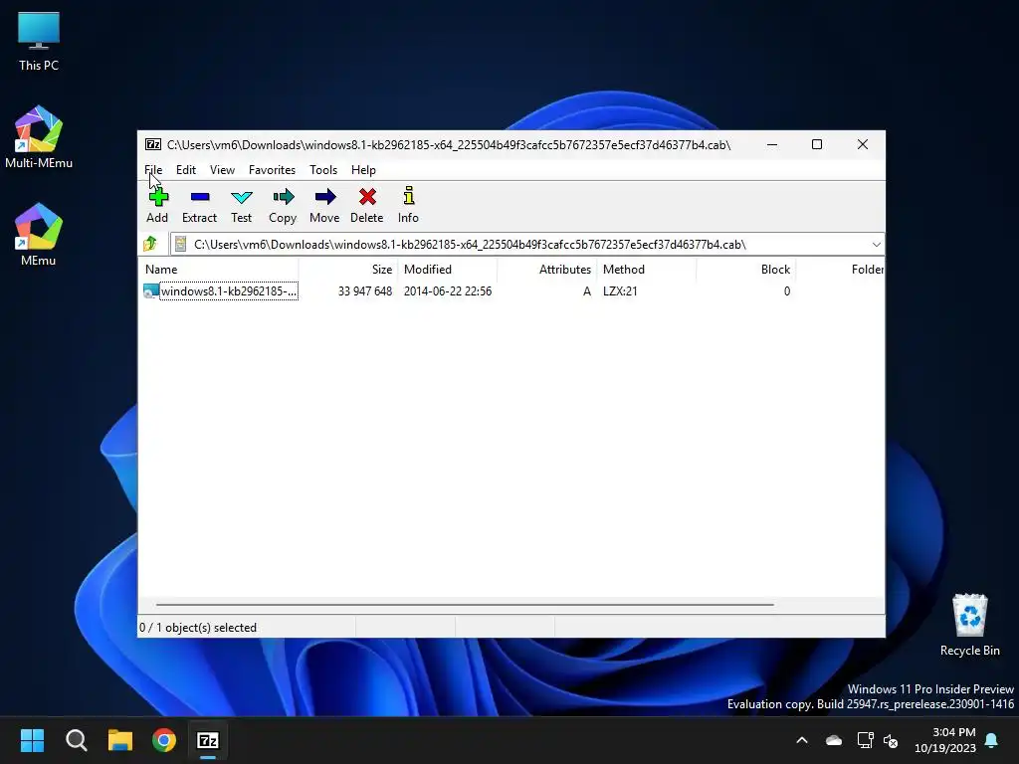The height and width of the screenshot is (764, 1019).
Task: Open the notifications bell
Action: (992, 740)
